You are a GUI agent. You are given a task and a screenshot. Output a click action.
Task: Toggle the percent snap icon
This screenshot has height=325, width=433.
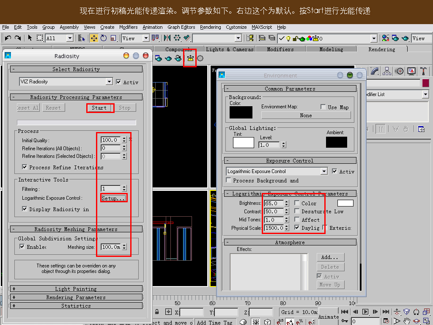tap(300, 322)
